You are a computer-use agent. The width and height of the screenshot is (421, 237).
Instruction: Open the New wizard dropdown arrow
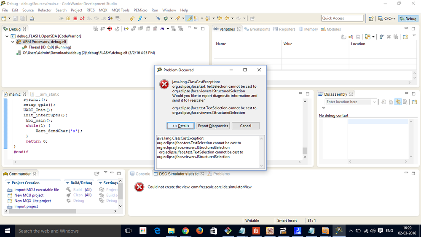9,18
